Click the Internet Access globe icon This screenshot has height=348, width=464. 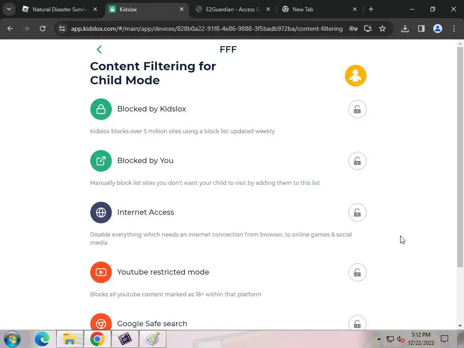point(101,213)
